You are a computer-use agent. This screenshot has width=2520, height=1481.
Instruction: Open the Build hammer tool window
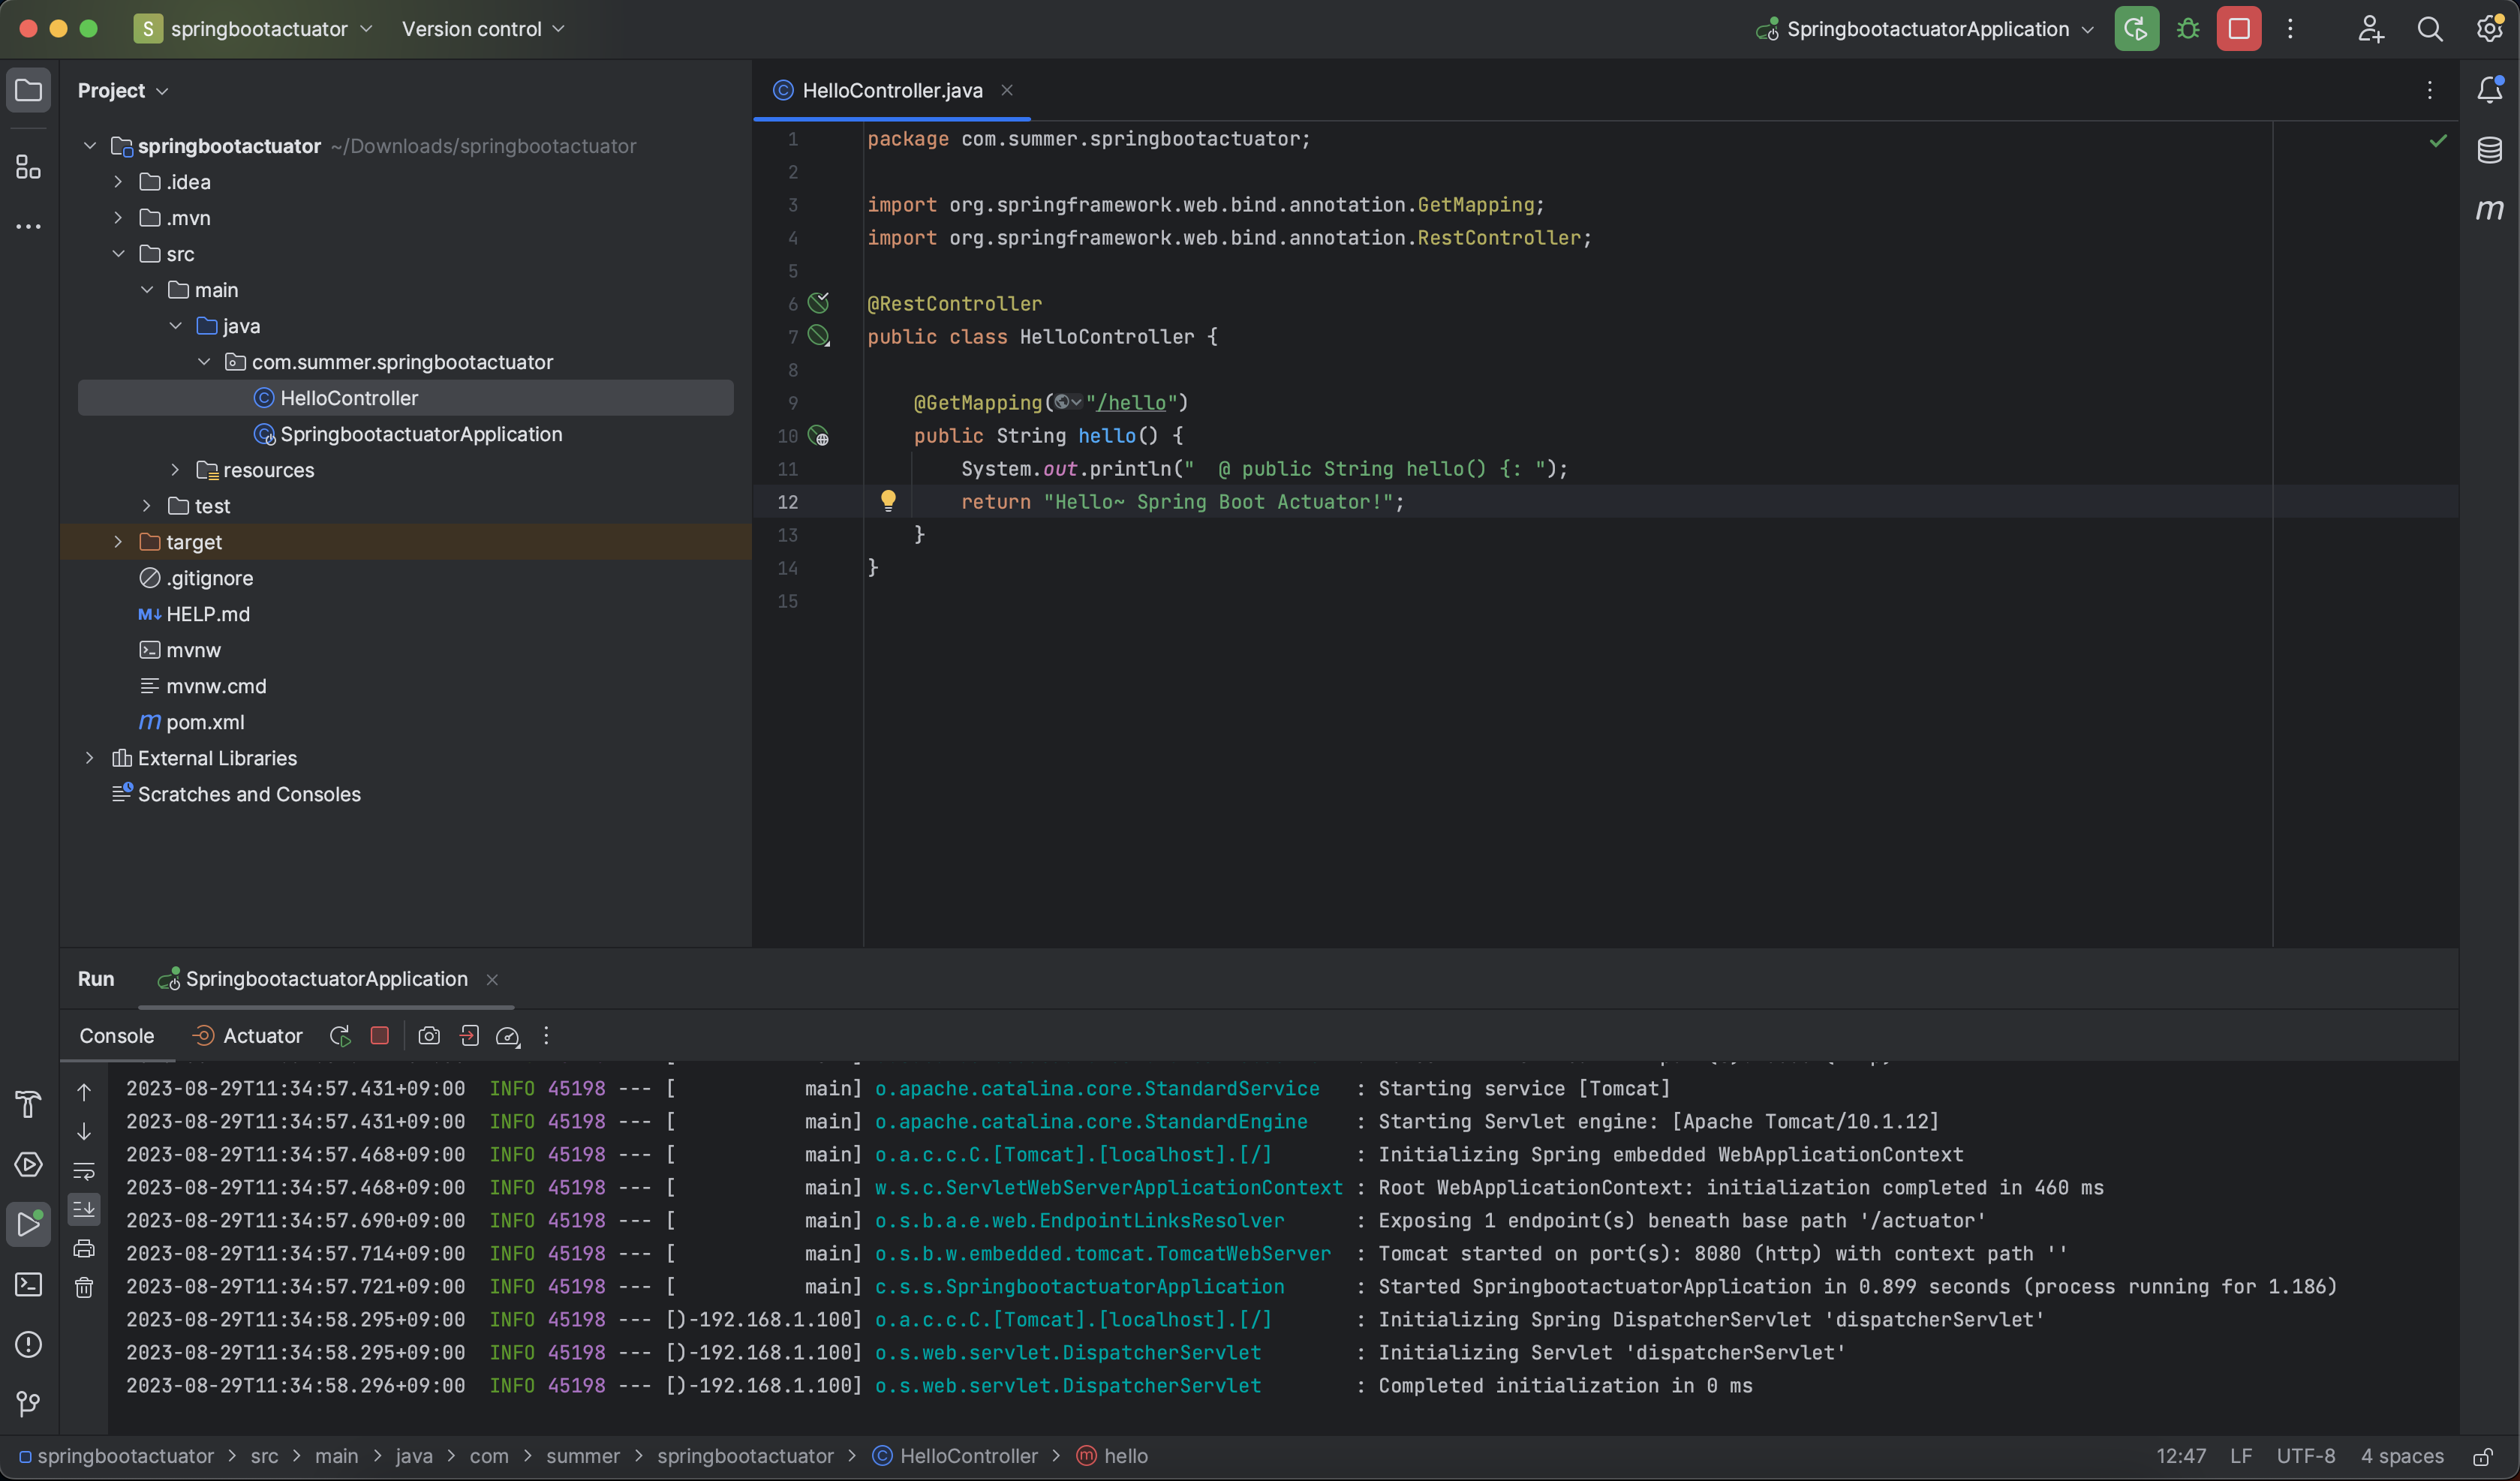pyautogui.click(x=29, y=1104)
